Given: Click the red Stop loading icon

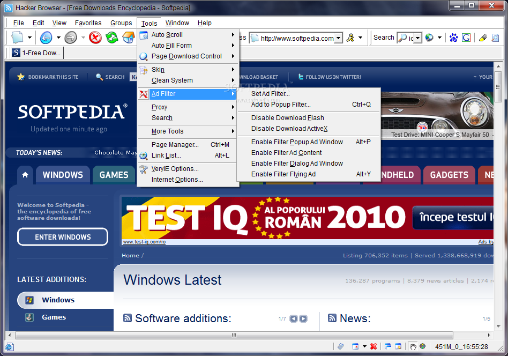Looking at the screenshot, I should click(95, 38).
